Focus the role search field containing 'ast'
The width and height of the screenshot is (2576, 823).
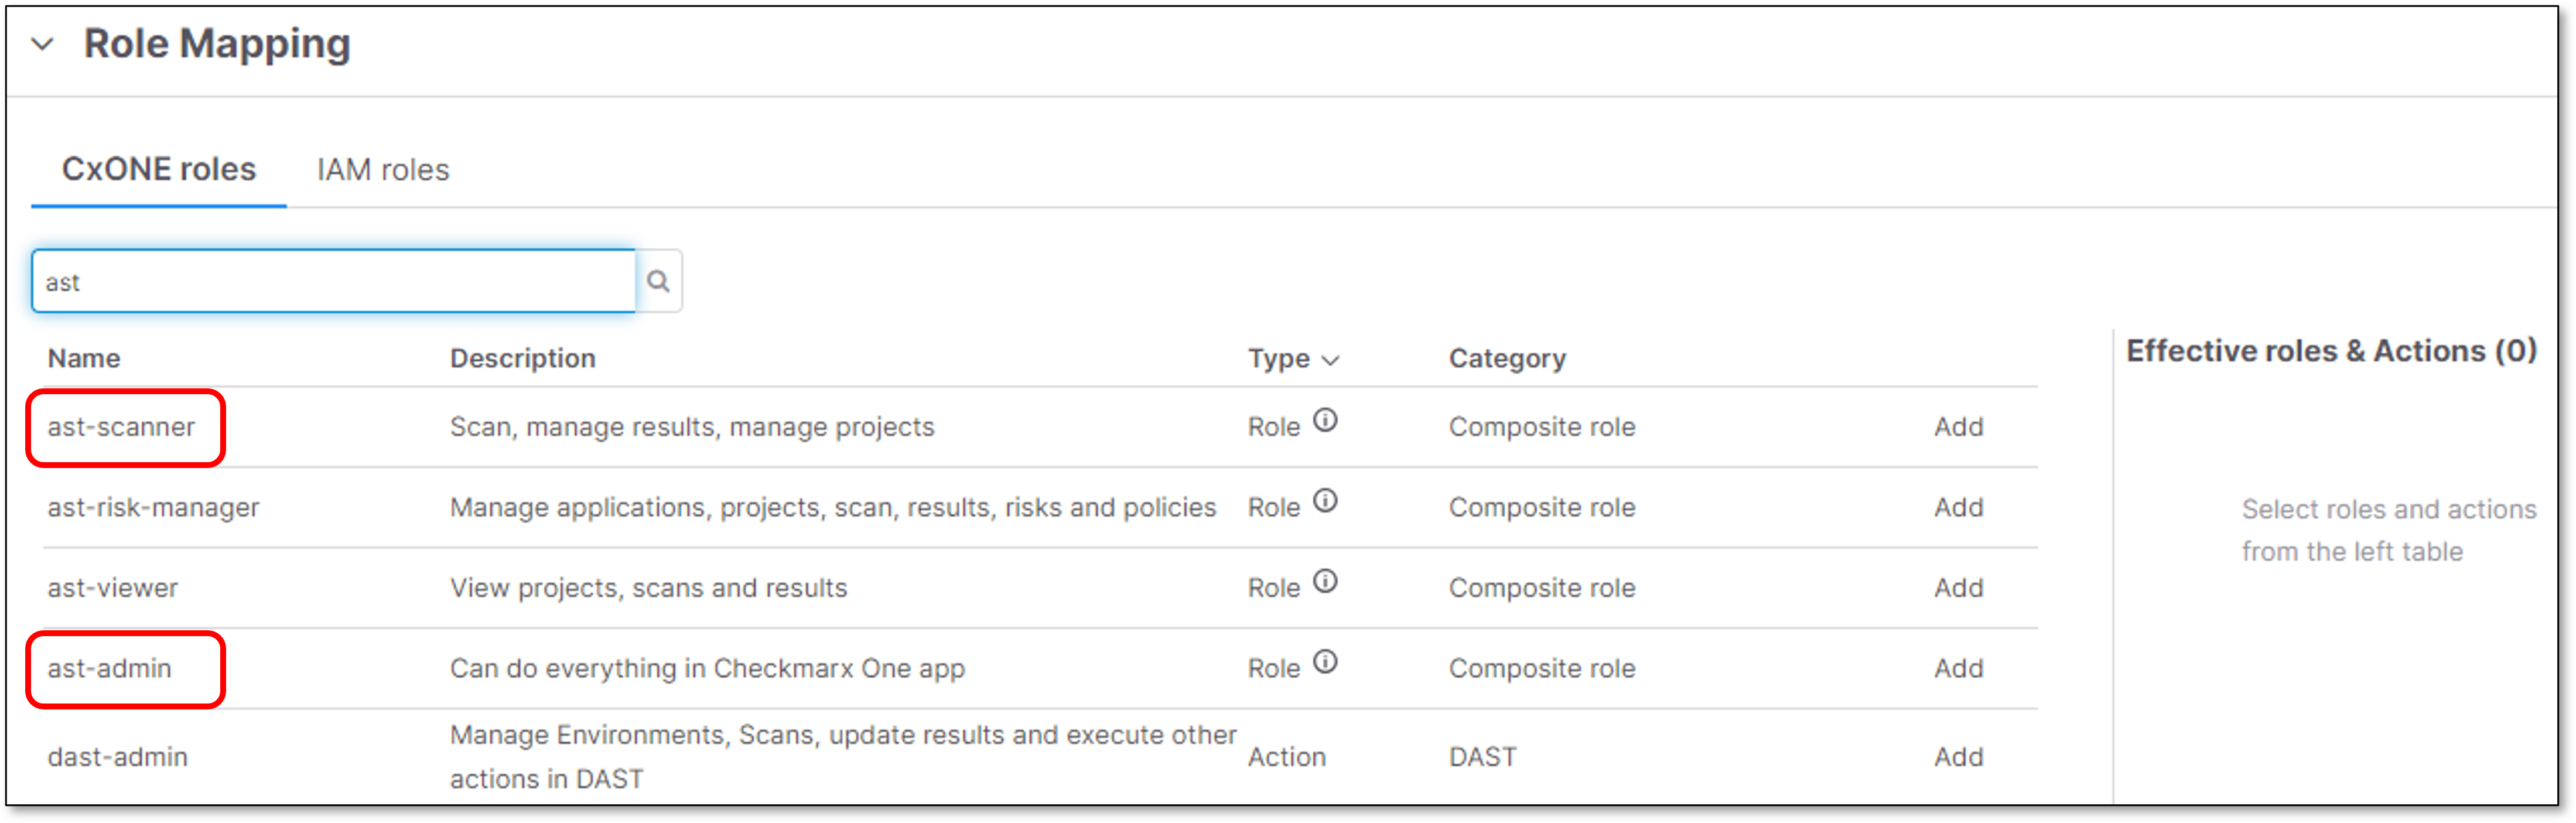tap(334, 281)
